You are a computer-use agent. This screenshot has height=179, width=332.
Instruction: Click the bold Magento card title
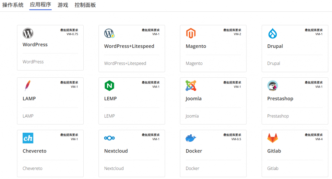(x=196, y=46)
